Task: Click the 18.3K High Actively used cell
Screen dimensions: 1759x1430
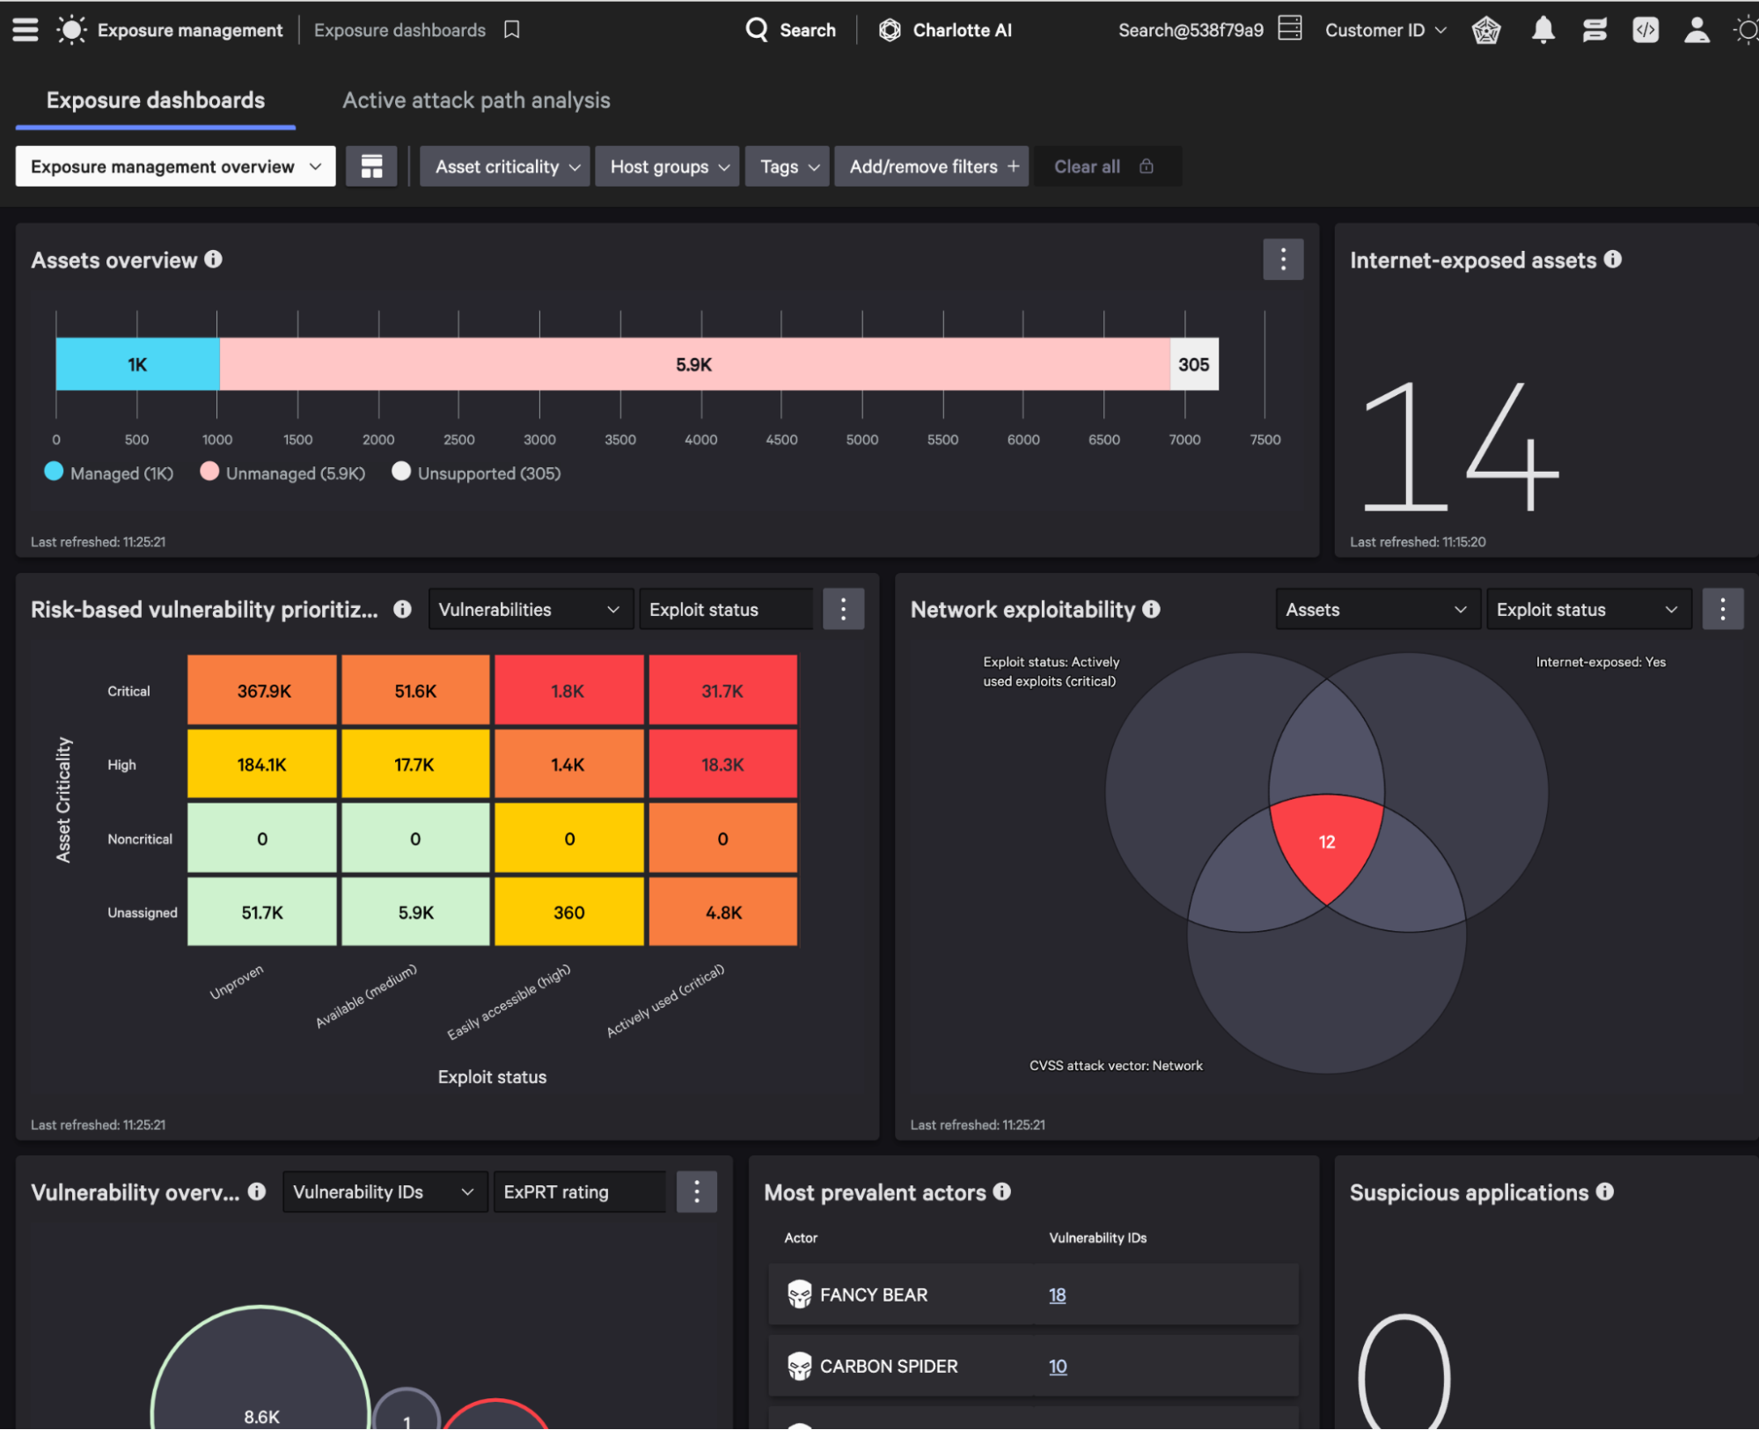Action: pyautogui.click(x=722, y=764)
